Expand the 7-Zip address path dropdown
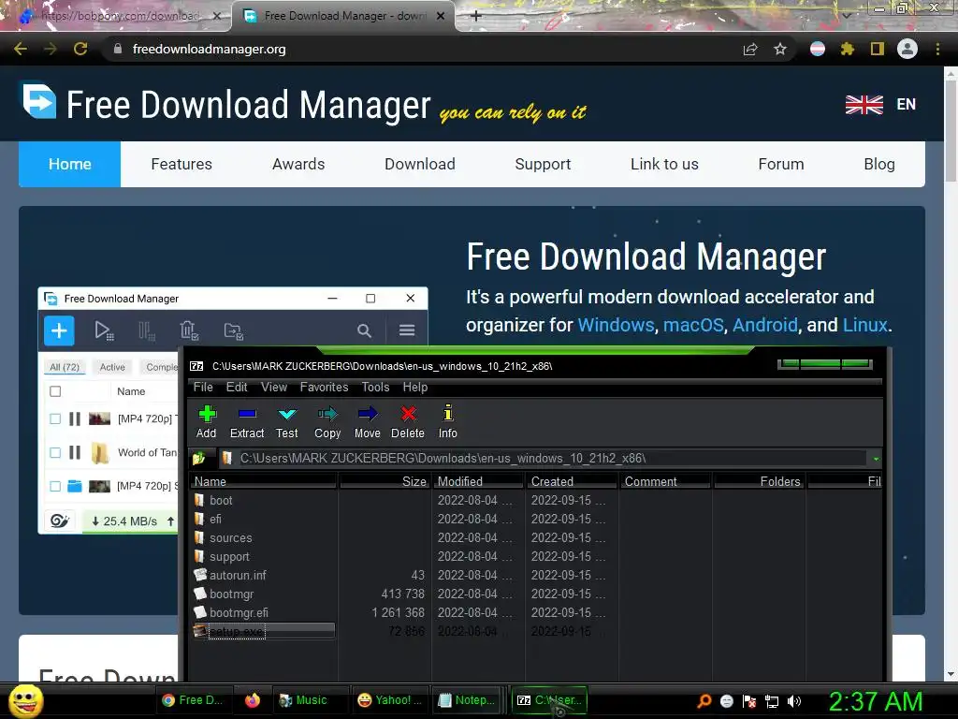Viewport: 958px width, 719px height. (x=876, y=459)
